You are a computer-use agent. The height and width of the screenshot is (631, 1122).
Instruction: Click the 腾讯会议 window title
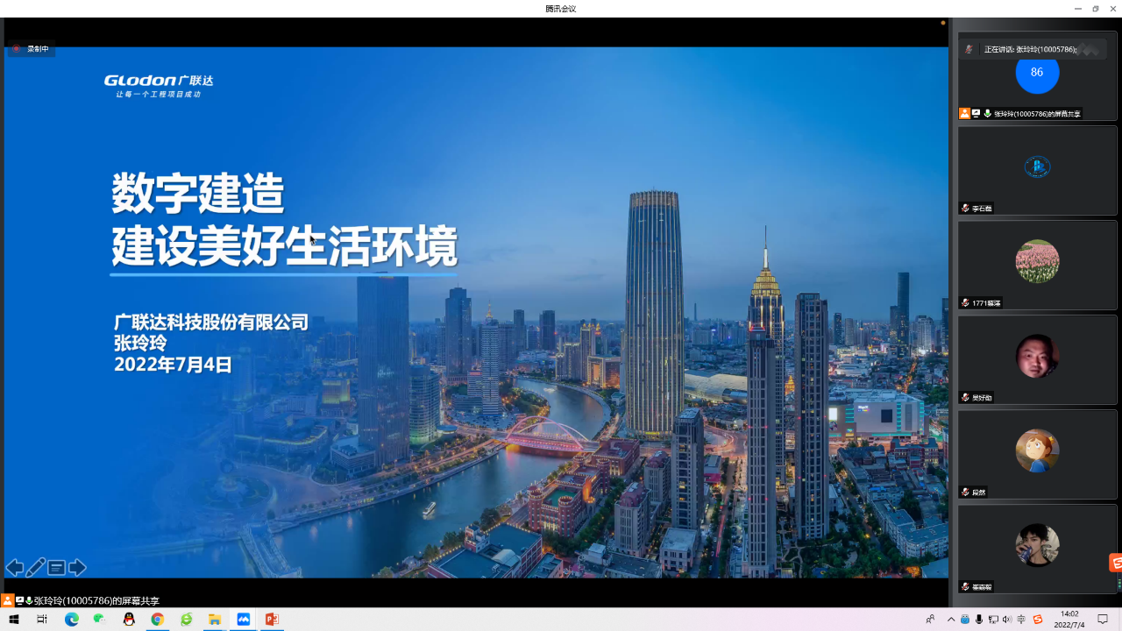560,9
